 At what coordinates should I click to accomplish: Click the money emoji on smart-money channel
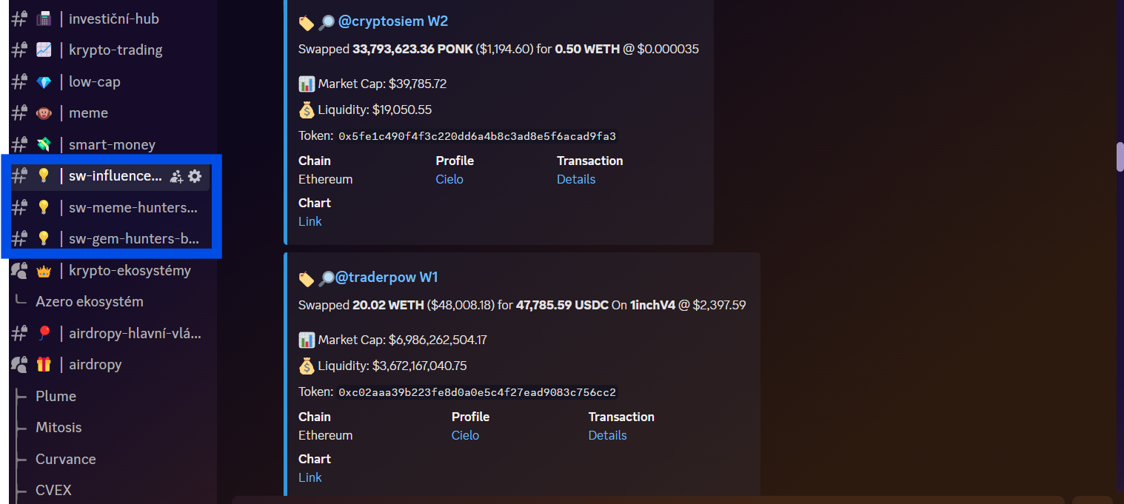click(44, 145)
